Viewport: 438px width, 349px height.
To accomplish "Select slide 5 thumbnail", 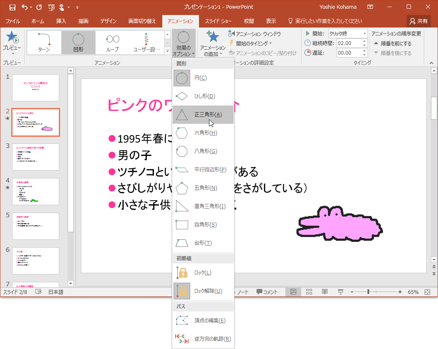I will [36, 226].
